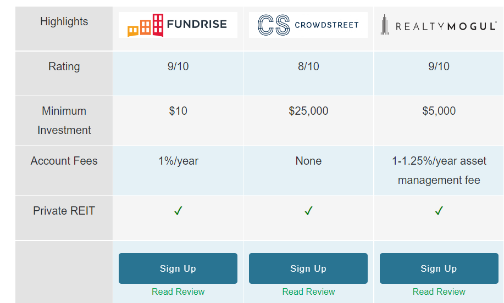Sign up for RealtyMogul
Image resolution: width=504 pixels, height=303 pixels.
(439, 268)
